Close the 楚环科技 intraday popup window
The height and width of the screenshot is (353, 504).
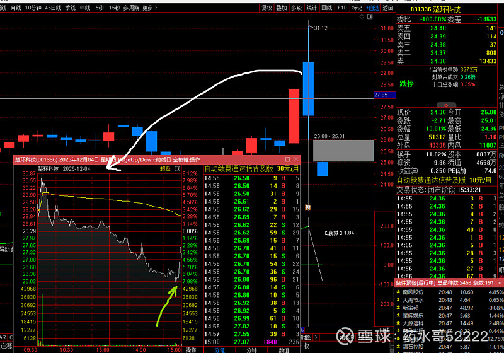coord(296,159)
